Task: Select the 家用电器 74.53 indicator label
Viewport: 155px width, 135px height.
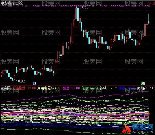Action: pyautogui.click(x=49, y=88)
